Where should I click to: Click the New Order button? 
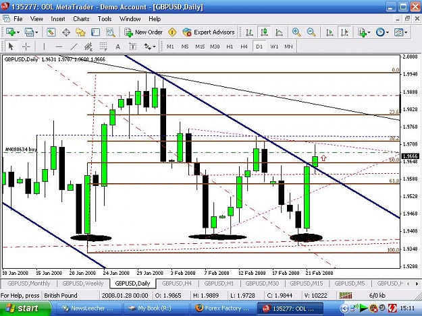(x=143, y=32)
